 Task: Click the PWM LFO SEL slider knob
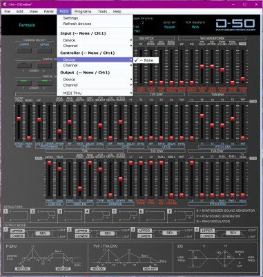coord(222,70)
